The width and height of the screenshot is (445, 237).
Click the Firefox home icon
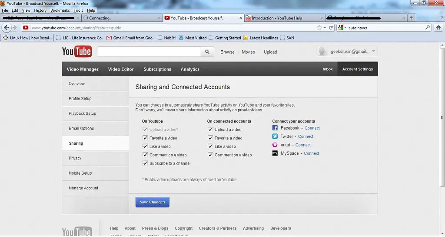[439, 28]
